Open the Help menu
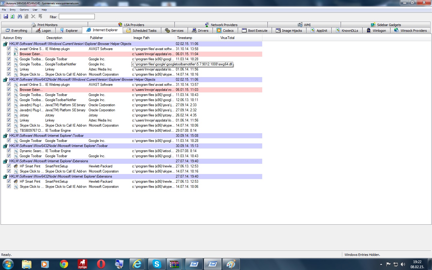The width and height of the screenshot is (432, 270). pyautogui.click(x=44, y=10)
